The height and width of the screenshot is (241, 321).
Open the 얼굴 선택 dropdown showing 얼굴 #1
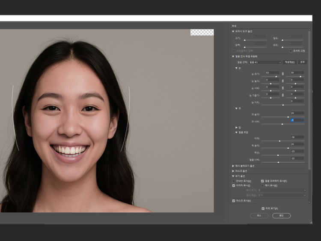265,62
